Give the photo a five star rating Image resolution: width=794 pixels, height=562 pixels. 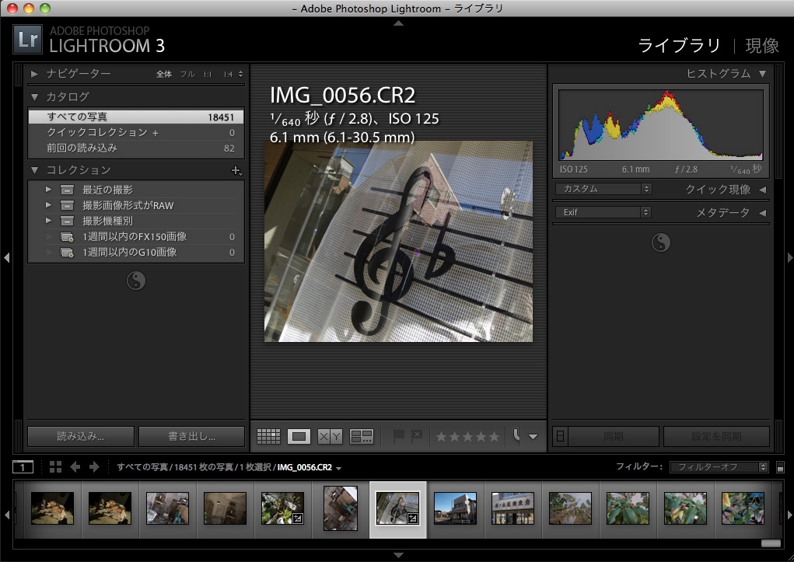(493, 437)
